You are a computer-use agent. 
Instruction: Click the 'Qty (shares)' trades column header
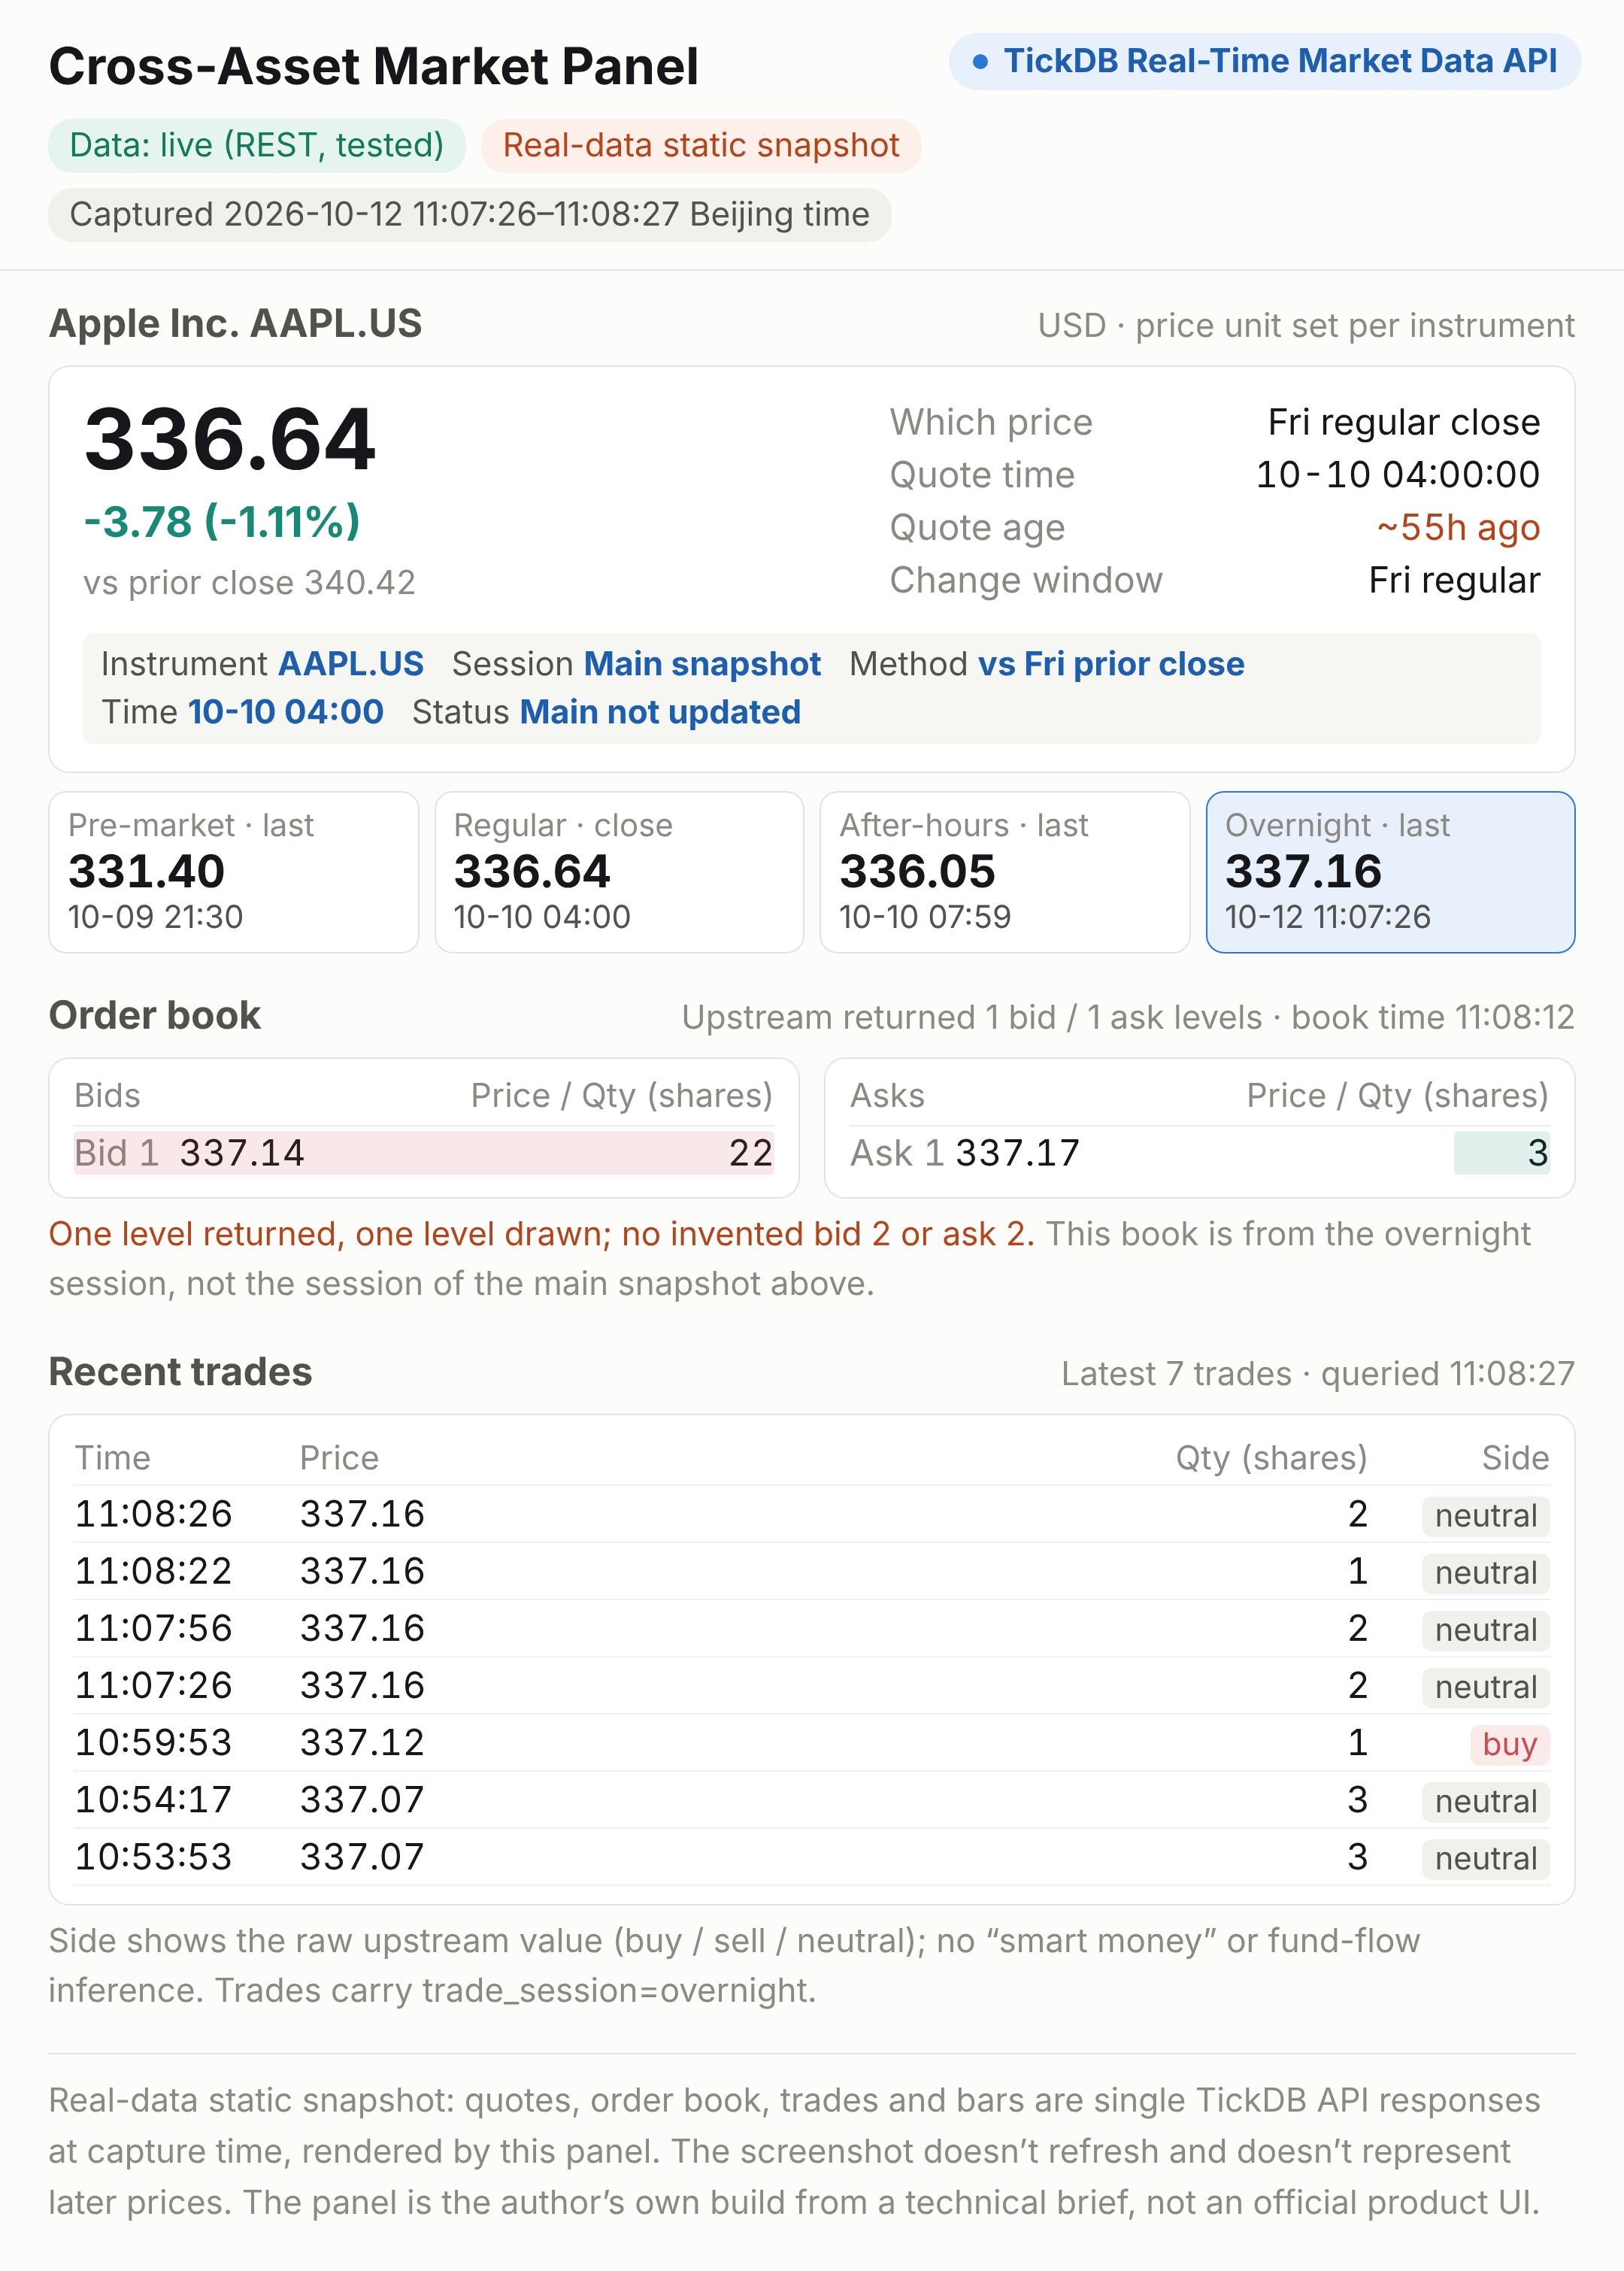click(x=1271, y=1458)
